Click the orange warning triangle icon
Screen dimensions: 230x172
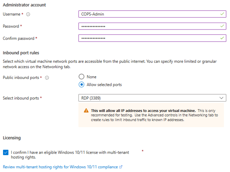coord(86,110)
